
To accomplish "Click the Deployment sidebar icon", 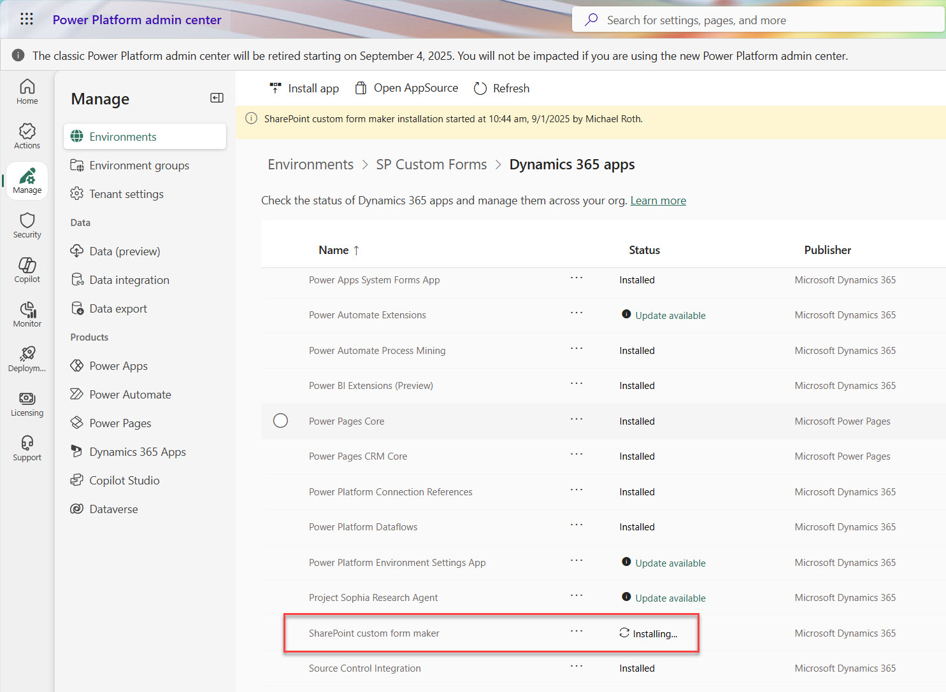I will [27, 358].
